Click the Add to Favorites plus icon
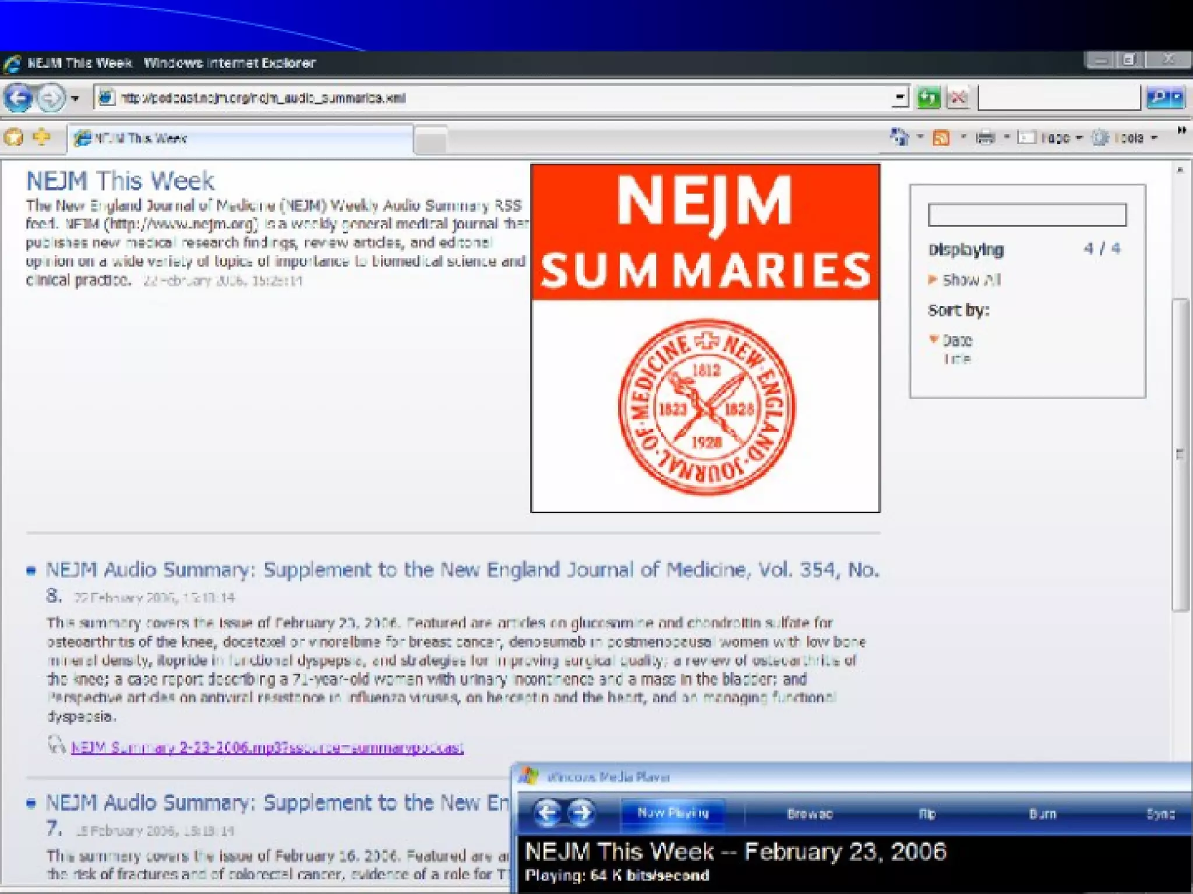Image resolution: width=1193 pixels, height=894 pixels. point(41,138)
